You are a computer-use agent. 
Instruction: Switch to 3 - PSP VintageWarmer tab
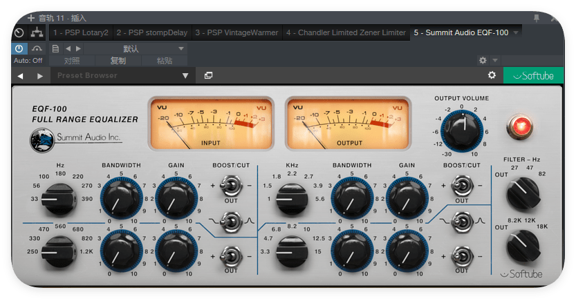click(237, 32)
